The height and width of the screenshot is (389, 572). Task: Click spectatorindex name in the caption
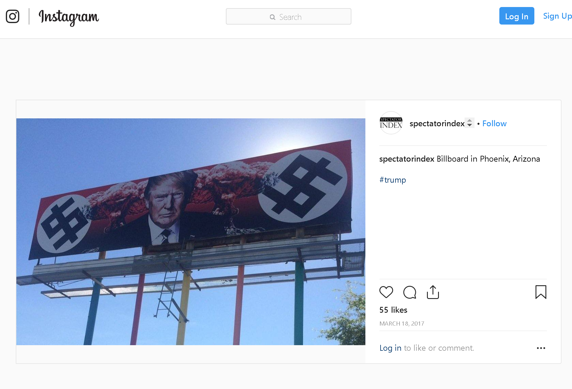(x=407, y=159)
